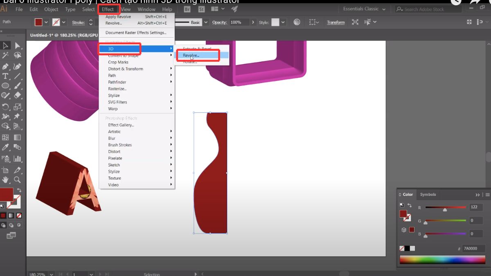Activate the Line Segment tool
Screen dimensions: 491x276
pyautogui.click(x=17, y=76)
